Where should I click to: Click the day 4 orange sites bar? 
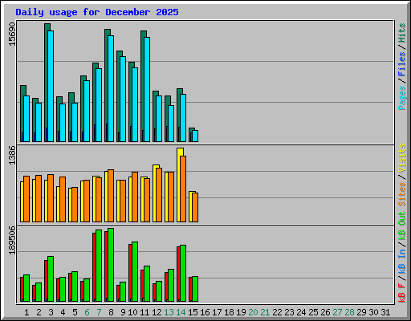tap(63, 199)
